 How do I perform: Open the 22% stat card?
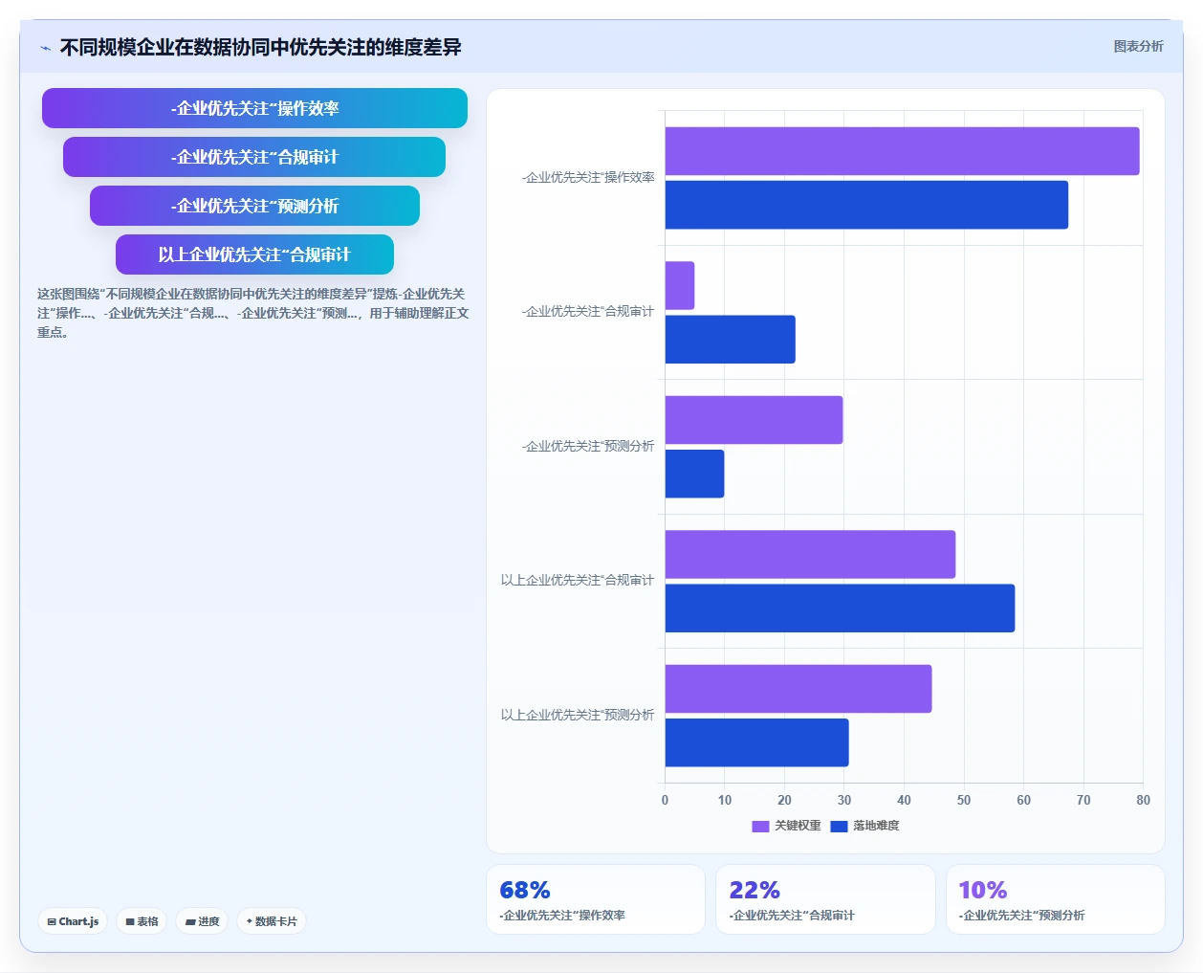[x=825, y=899]
